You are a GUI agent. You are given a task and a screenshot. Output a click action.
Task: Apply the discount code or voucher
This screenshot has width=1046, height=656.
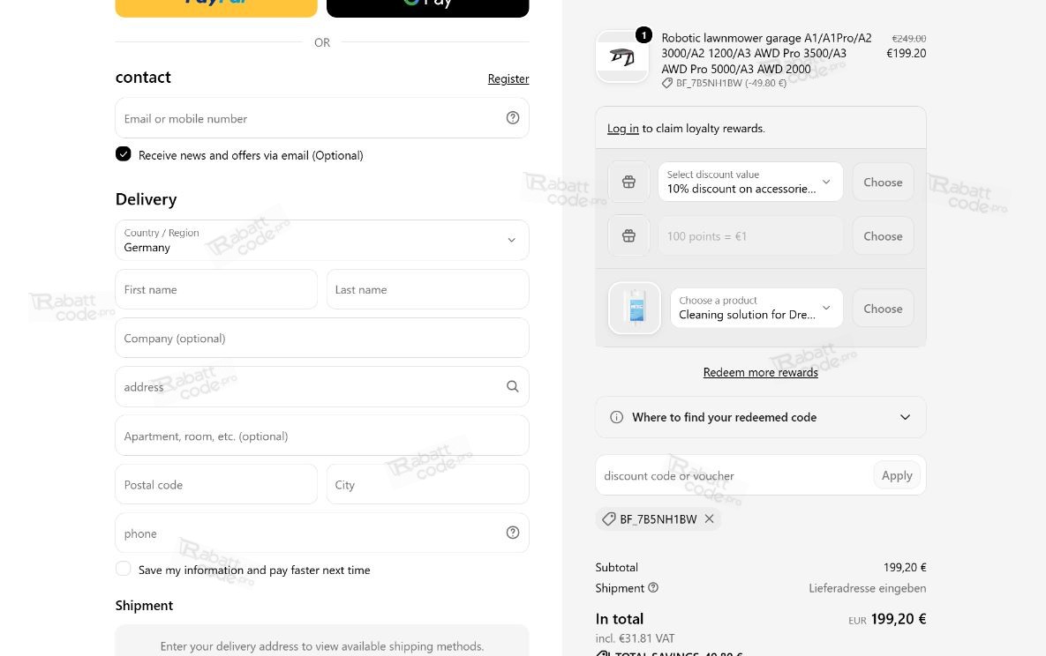tap(897, 475)
